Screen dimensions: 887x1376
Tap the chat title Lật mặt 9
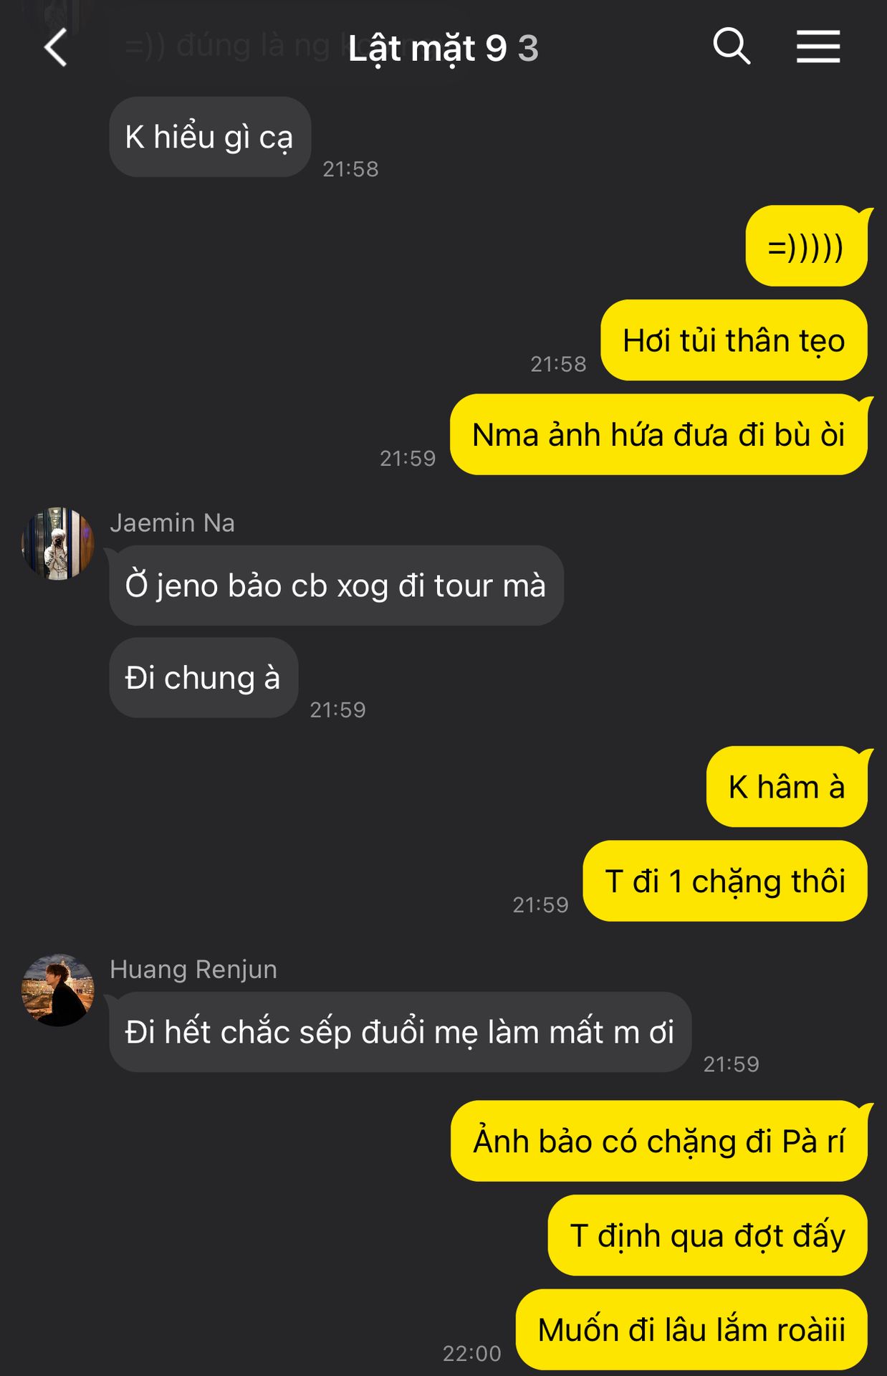point(428,48)
